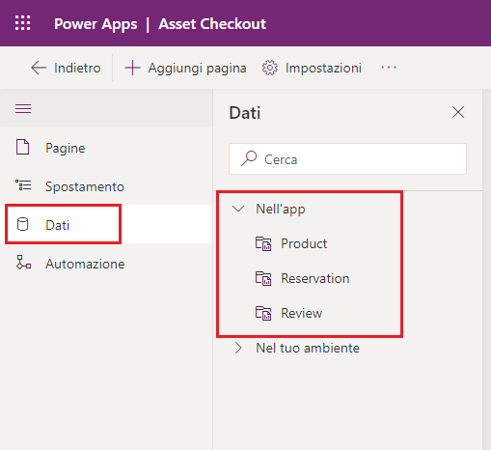
Task: Click the Pagine page icon
Action: pyautogui.click(x=23, y=148)
